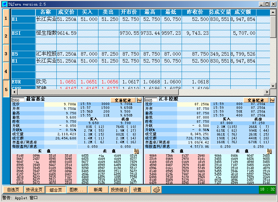This screenshot has width=278, height=202.
Task: Click the 最高 column header
Action: coord(150,12)
